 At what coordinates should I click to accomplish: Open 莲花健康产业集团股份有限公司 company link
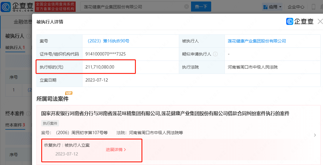[x=257, y=41]
